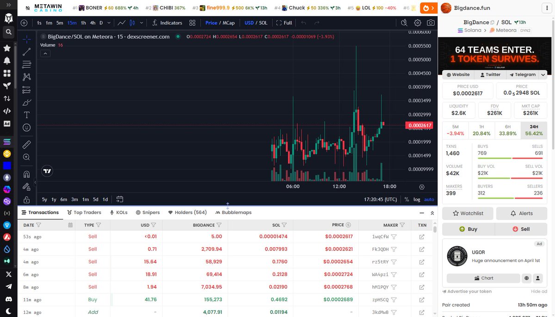Filter transactions by DATE column
Screen dimensions: 555x317
(x=38, y=225)
